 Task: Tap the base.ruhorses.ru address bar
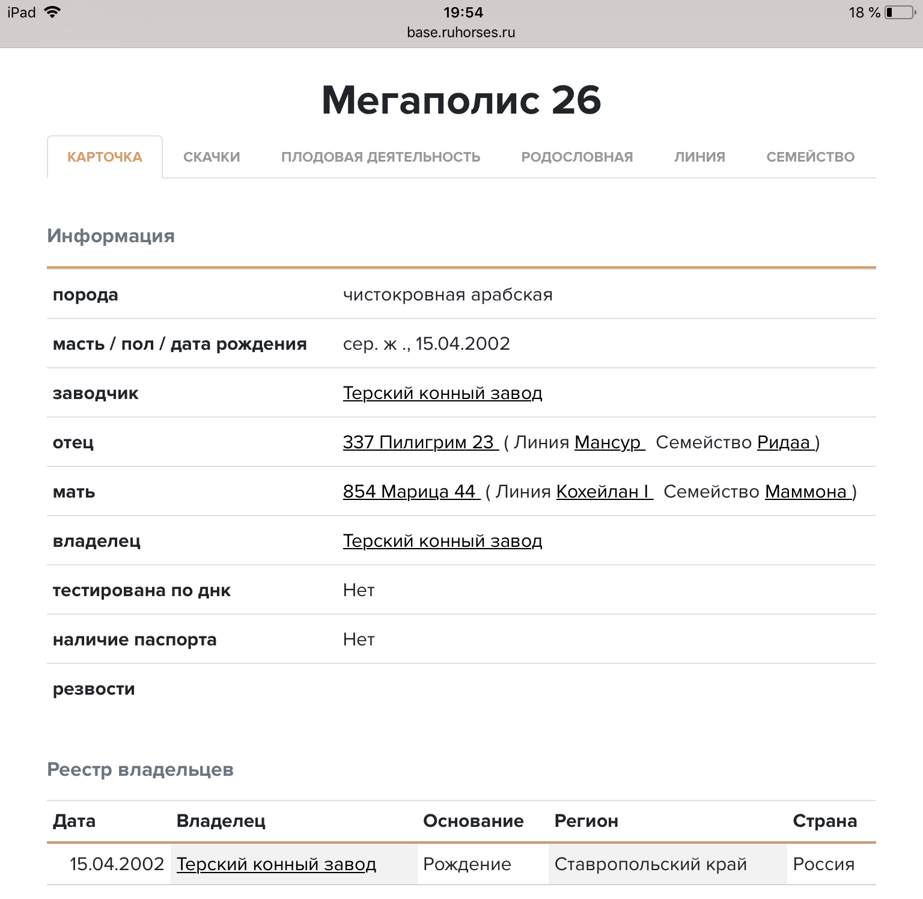pos(461,32)
